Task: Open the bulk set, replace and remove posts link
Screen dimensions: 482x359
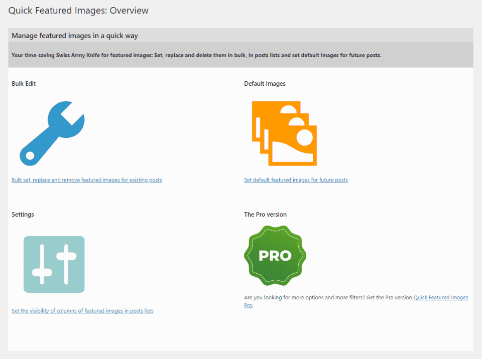Action: (86, 179)
